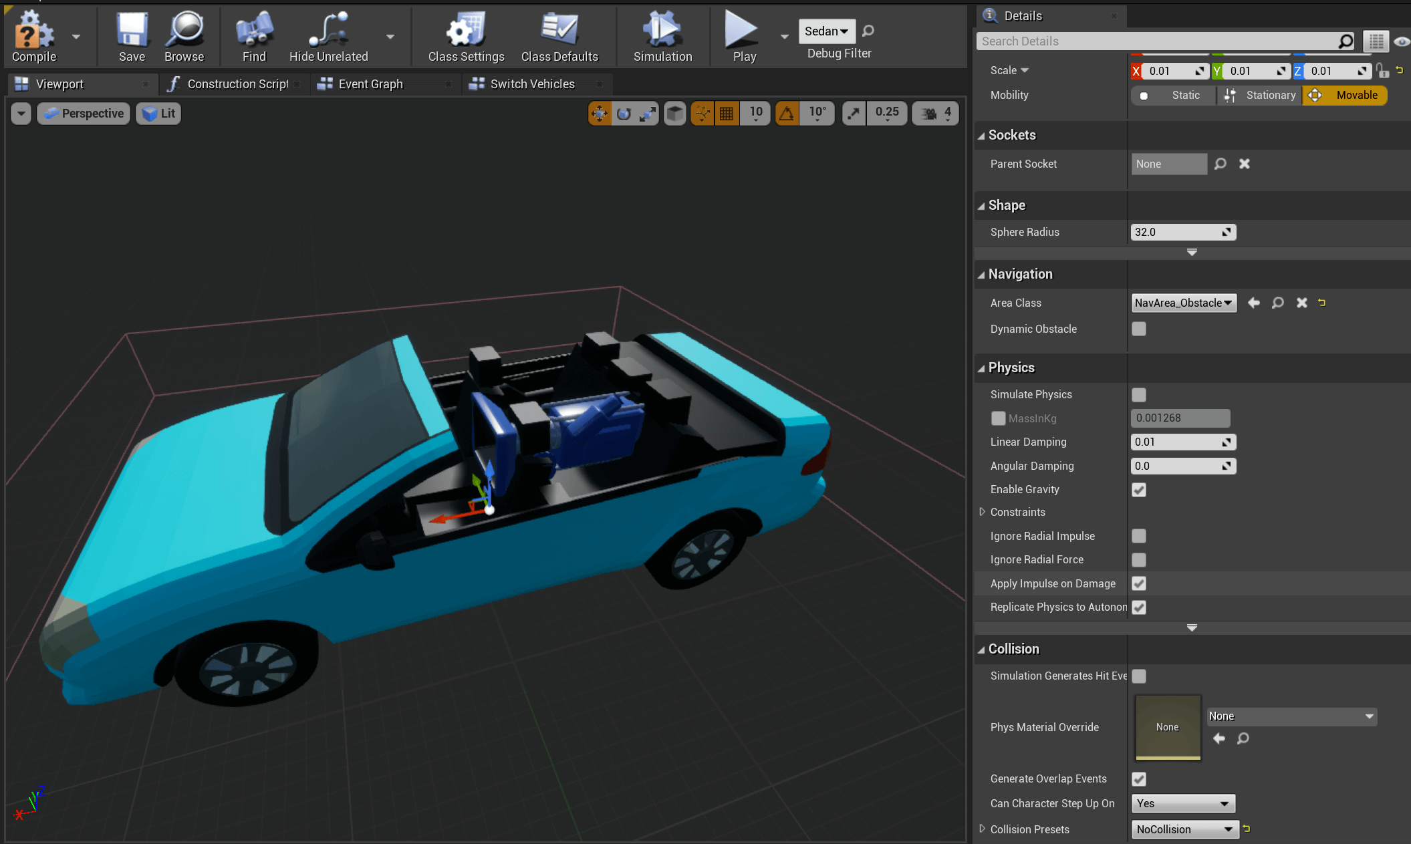Open the property matrix grid view icon
1411x844 pixels.
1376,41
